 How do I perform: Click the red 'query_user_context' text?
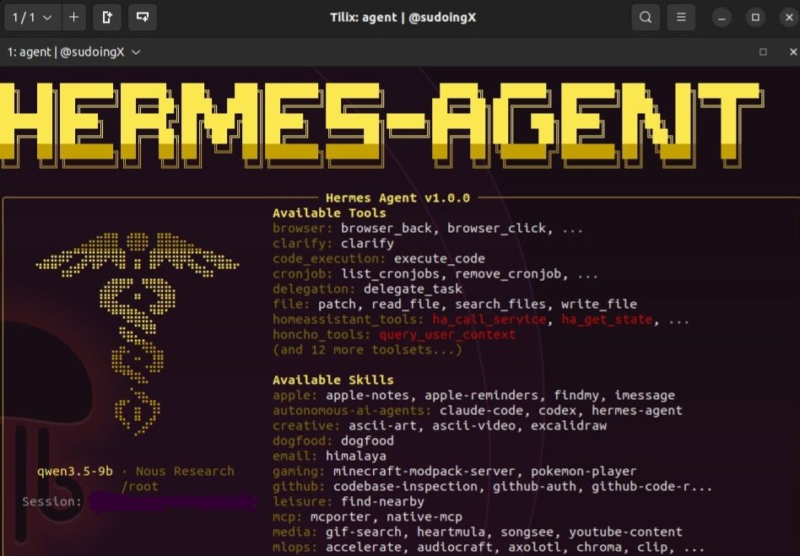[x=447, y=335]
